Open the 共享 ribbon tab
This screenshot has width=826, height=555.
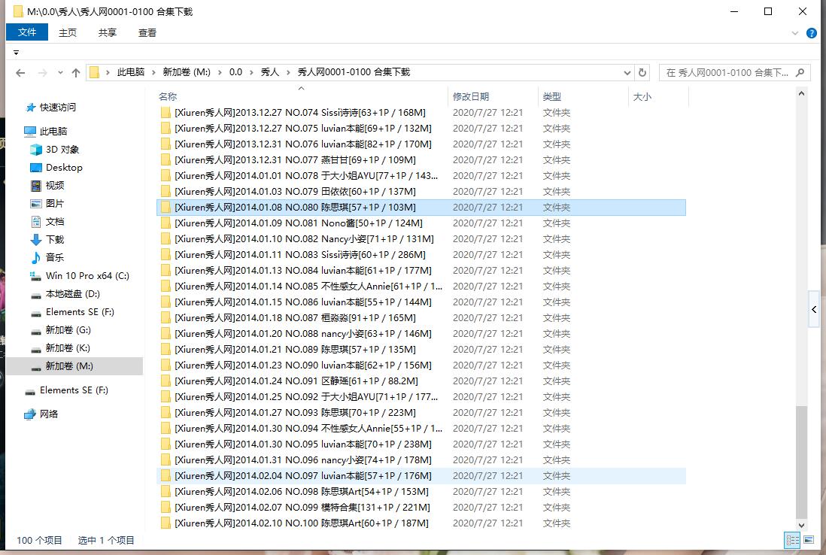[108, 32]
